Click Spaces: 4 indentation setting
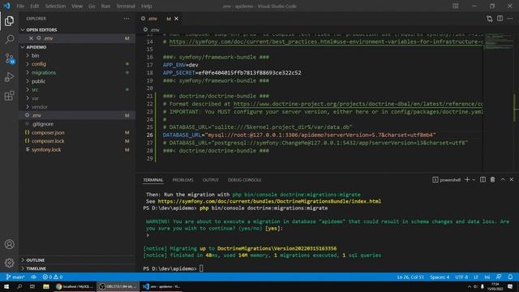 (440, 277)
